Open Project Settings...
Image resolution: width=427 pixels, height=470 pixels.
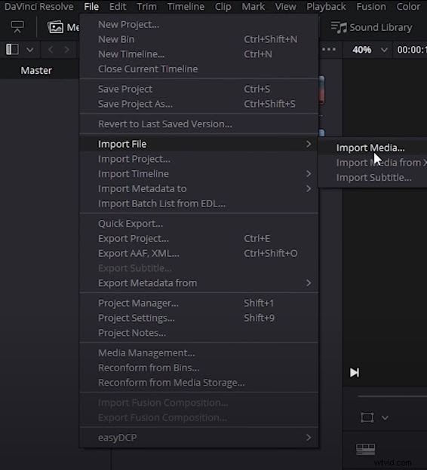(x=198, y=318)
